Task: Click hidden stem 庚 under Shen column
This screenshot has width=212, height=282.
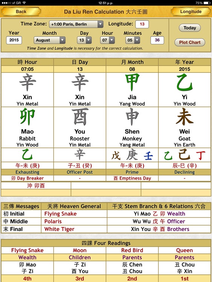Action: coord(132,155)
